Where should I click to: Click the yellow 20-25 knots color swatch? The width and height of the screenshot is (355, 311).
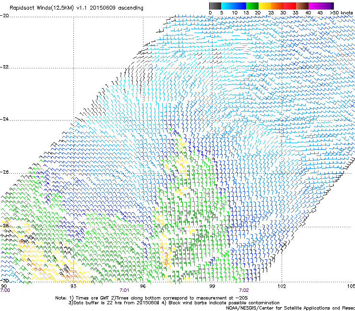(265, 6)
